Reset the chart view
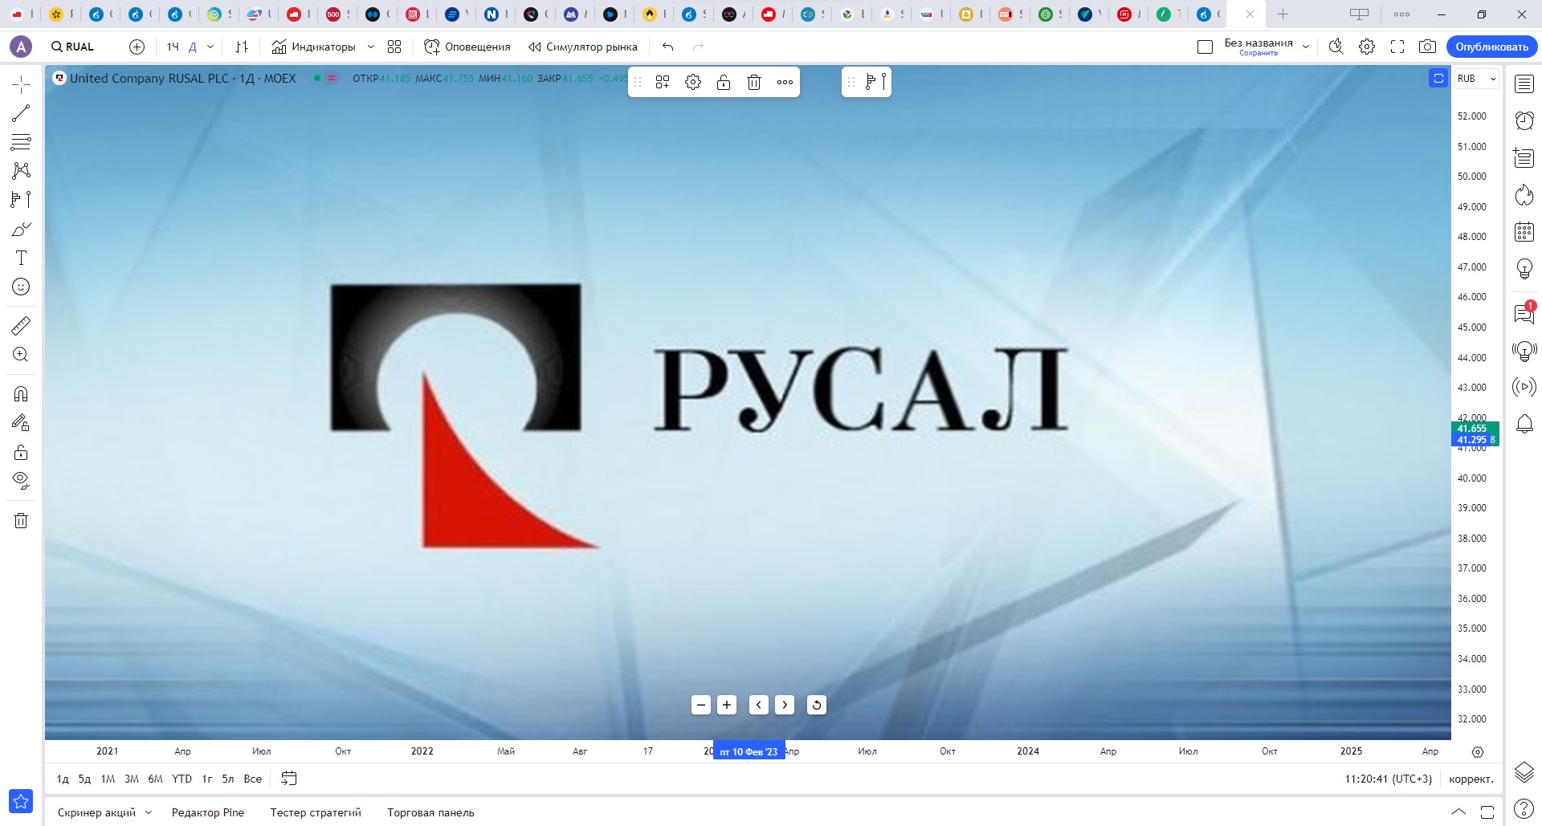The width and height of the screenshot is (1542, 826). tap(817, 705)
